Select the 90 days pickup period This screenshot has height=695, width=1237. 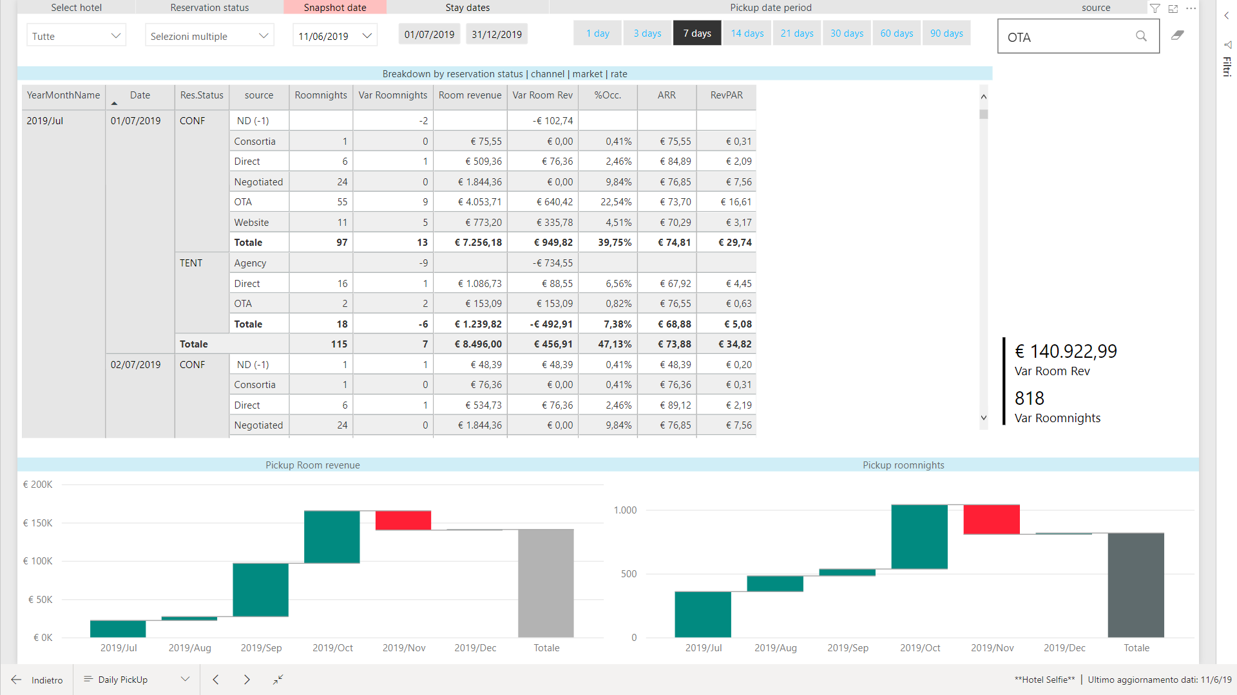point(946,33)
